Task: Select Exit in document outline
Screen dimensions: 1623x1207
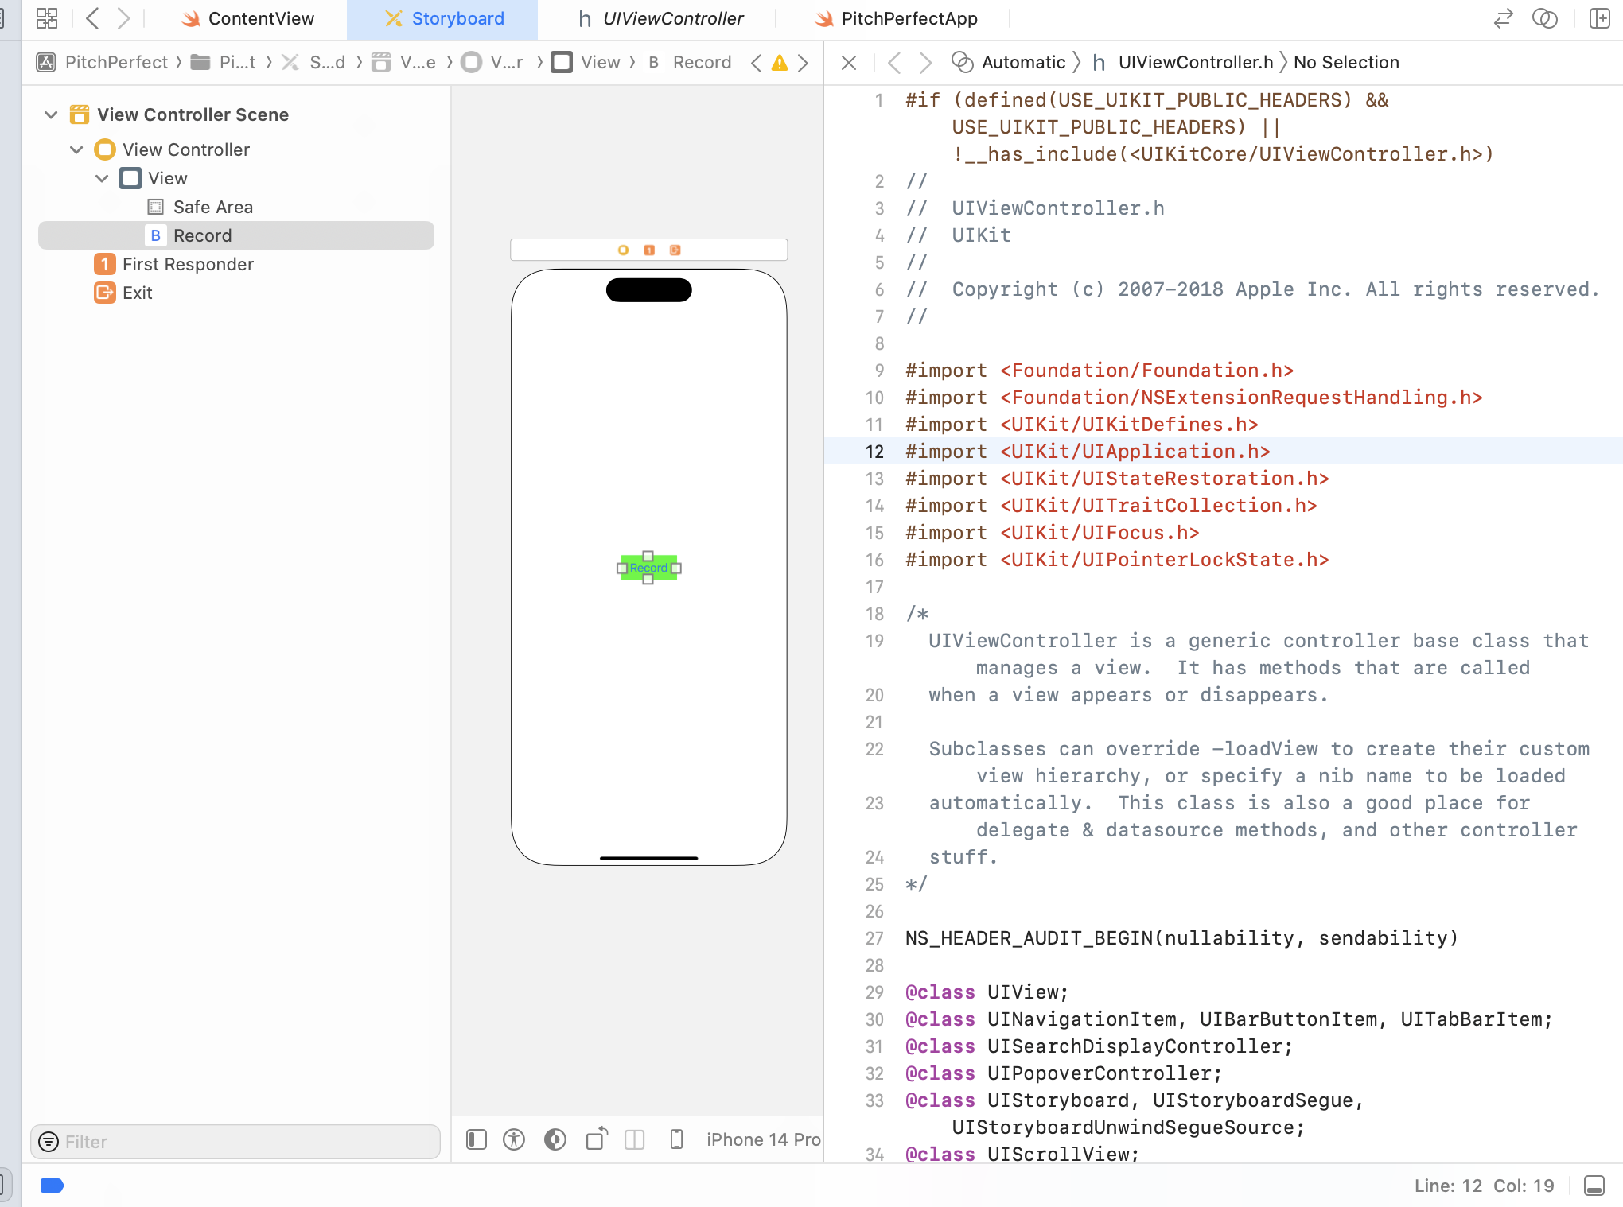Action: (x=137, y=293)
